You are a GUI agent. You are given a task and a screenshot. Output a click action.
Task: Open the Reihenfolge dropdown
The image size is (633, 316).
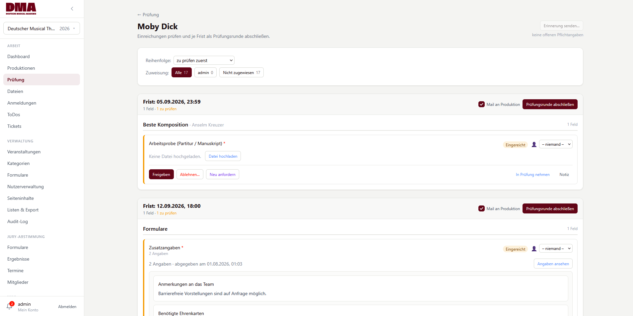[x=204, y=60]
